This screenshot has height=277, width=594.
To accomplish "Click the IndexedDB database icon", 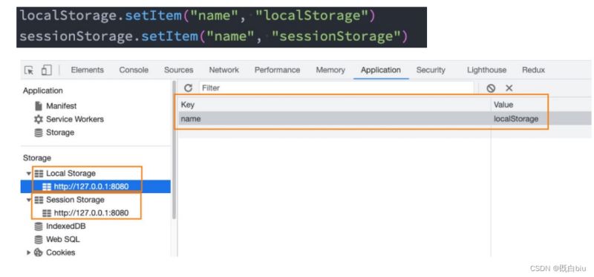I will [x=39, y=227].
